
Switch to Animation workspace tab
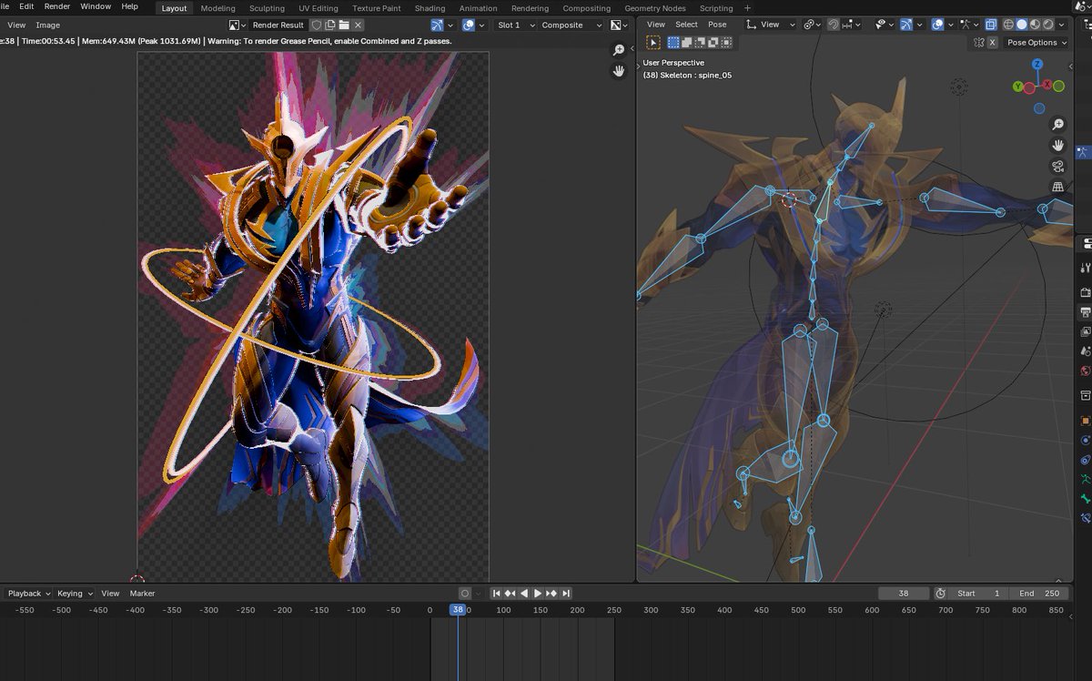point(478,8)
